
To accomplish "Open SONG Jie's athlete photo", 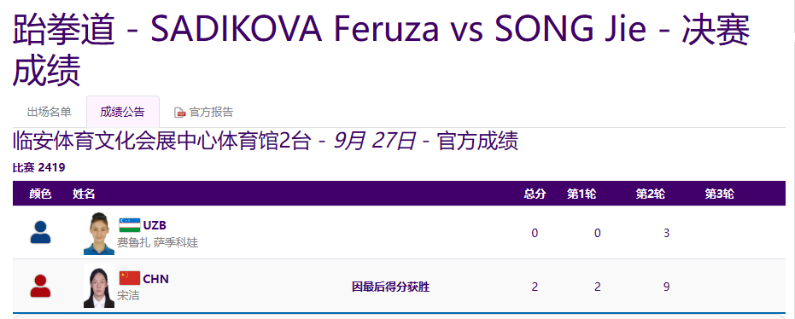I will (99, 286).
